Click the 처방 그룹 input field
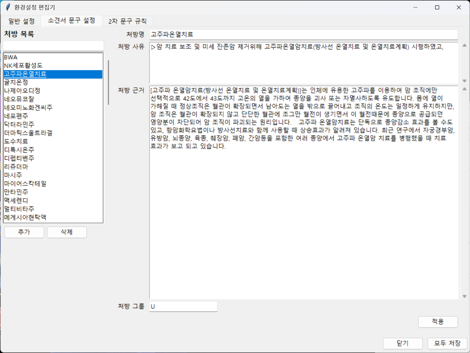The width and height of the screenshot is (470, 353). click(x=183, y=306)
